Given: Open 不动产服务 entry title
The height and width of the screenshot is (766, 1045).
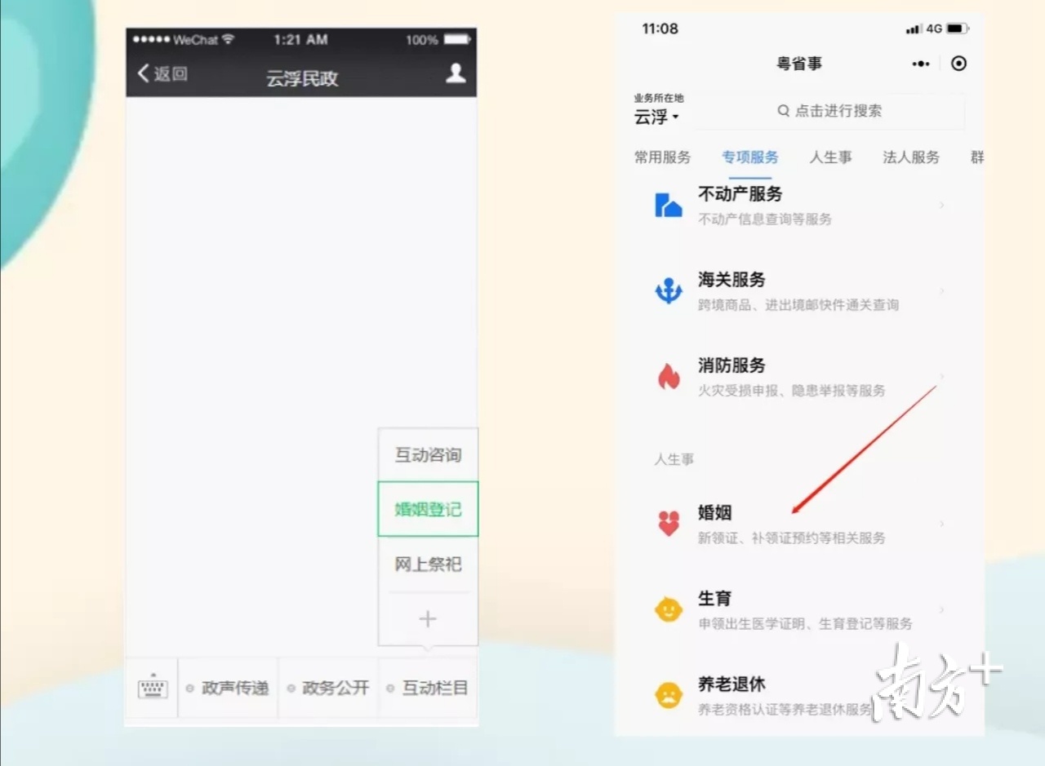Looking at the screenshot, I should click(x=740, y=194).
